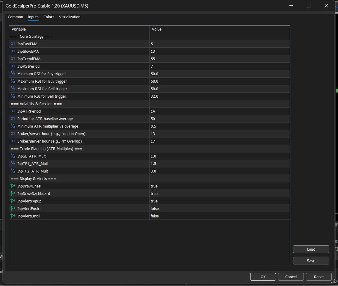Viewport: 338px width, 286px height.
Task: Toggle the InpAlertPush false value
Action: pos(219,208)
